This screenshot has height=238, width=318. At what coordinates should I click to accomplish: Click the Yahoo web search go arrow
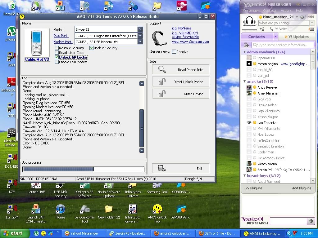[311, 221]
